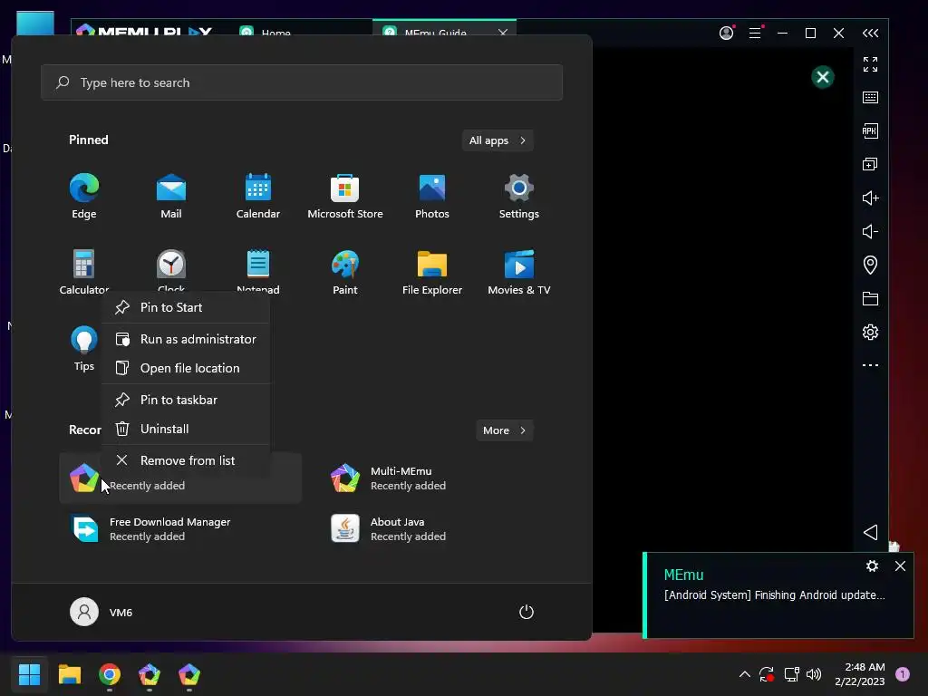
Task: Open Chrome from the taskbar
Action: point(110,674)
